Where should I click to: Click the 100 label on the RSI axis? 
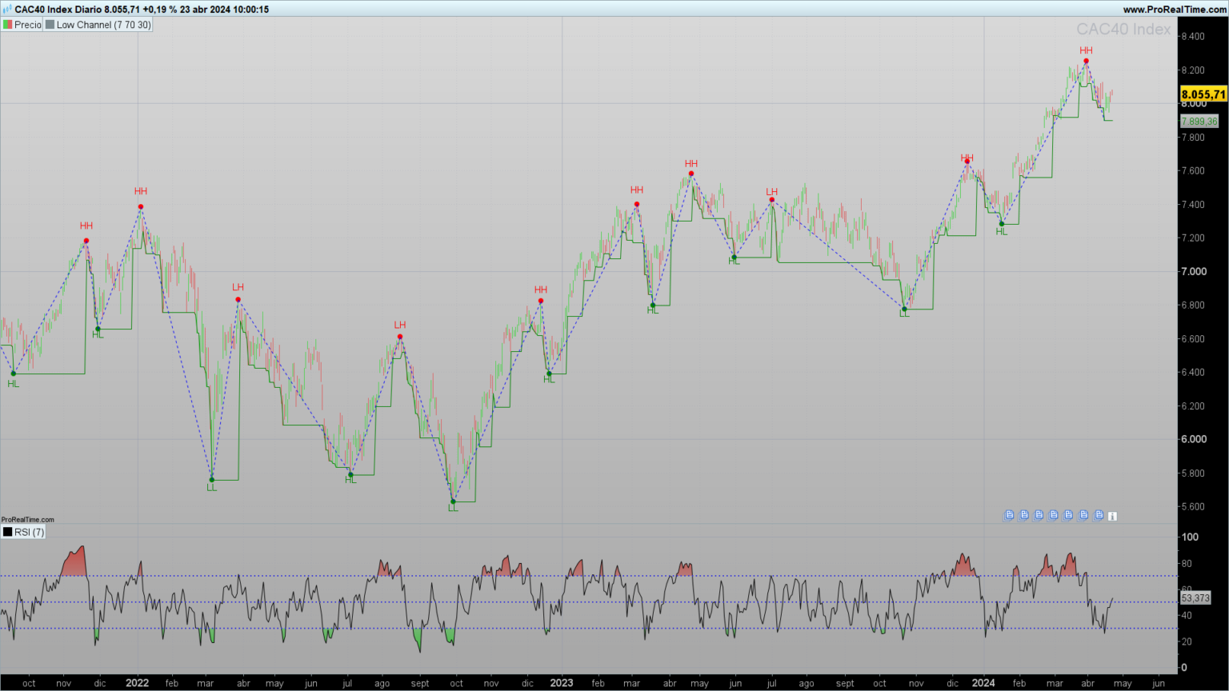[1191, 537]
